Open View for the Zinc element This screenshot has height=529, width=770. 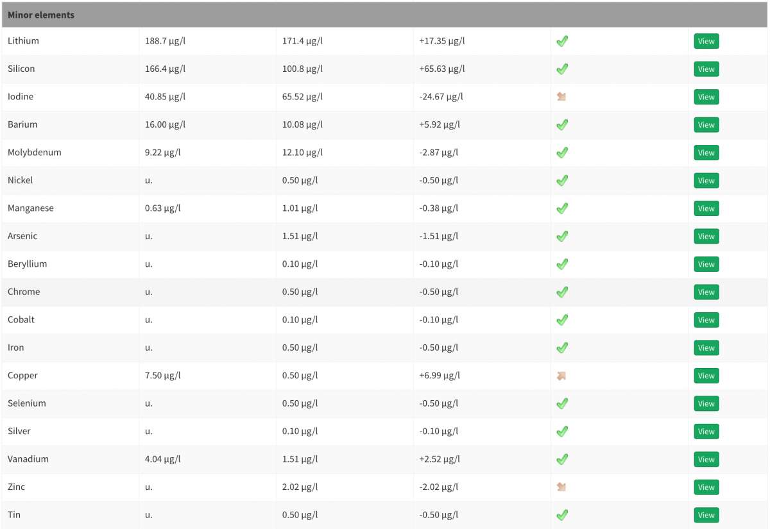[x=706, y=487]
